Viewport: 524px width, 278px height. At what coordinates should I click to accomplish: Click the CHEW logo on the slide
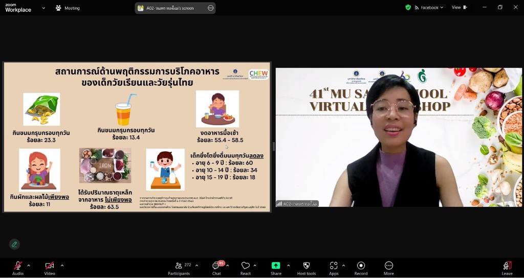[258, 74]
